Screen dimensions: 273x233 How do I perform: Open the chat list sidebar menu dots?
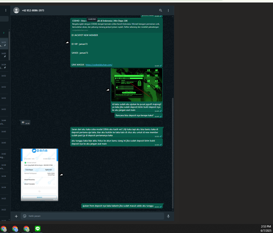coord(6,10)
